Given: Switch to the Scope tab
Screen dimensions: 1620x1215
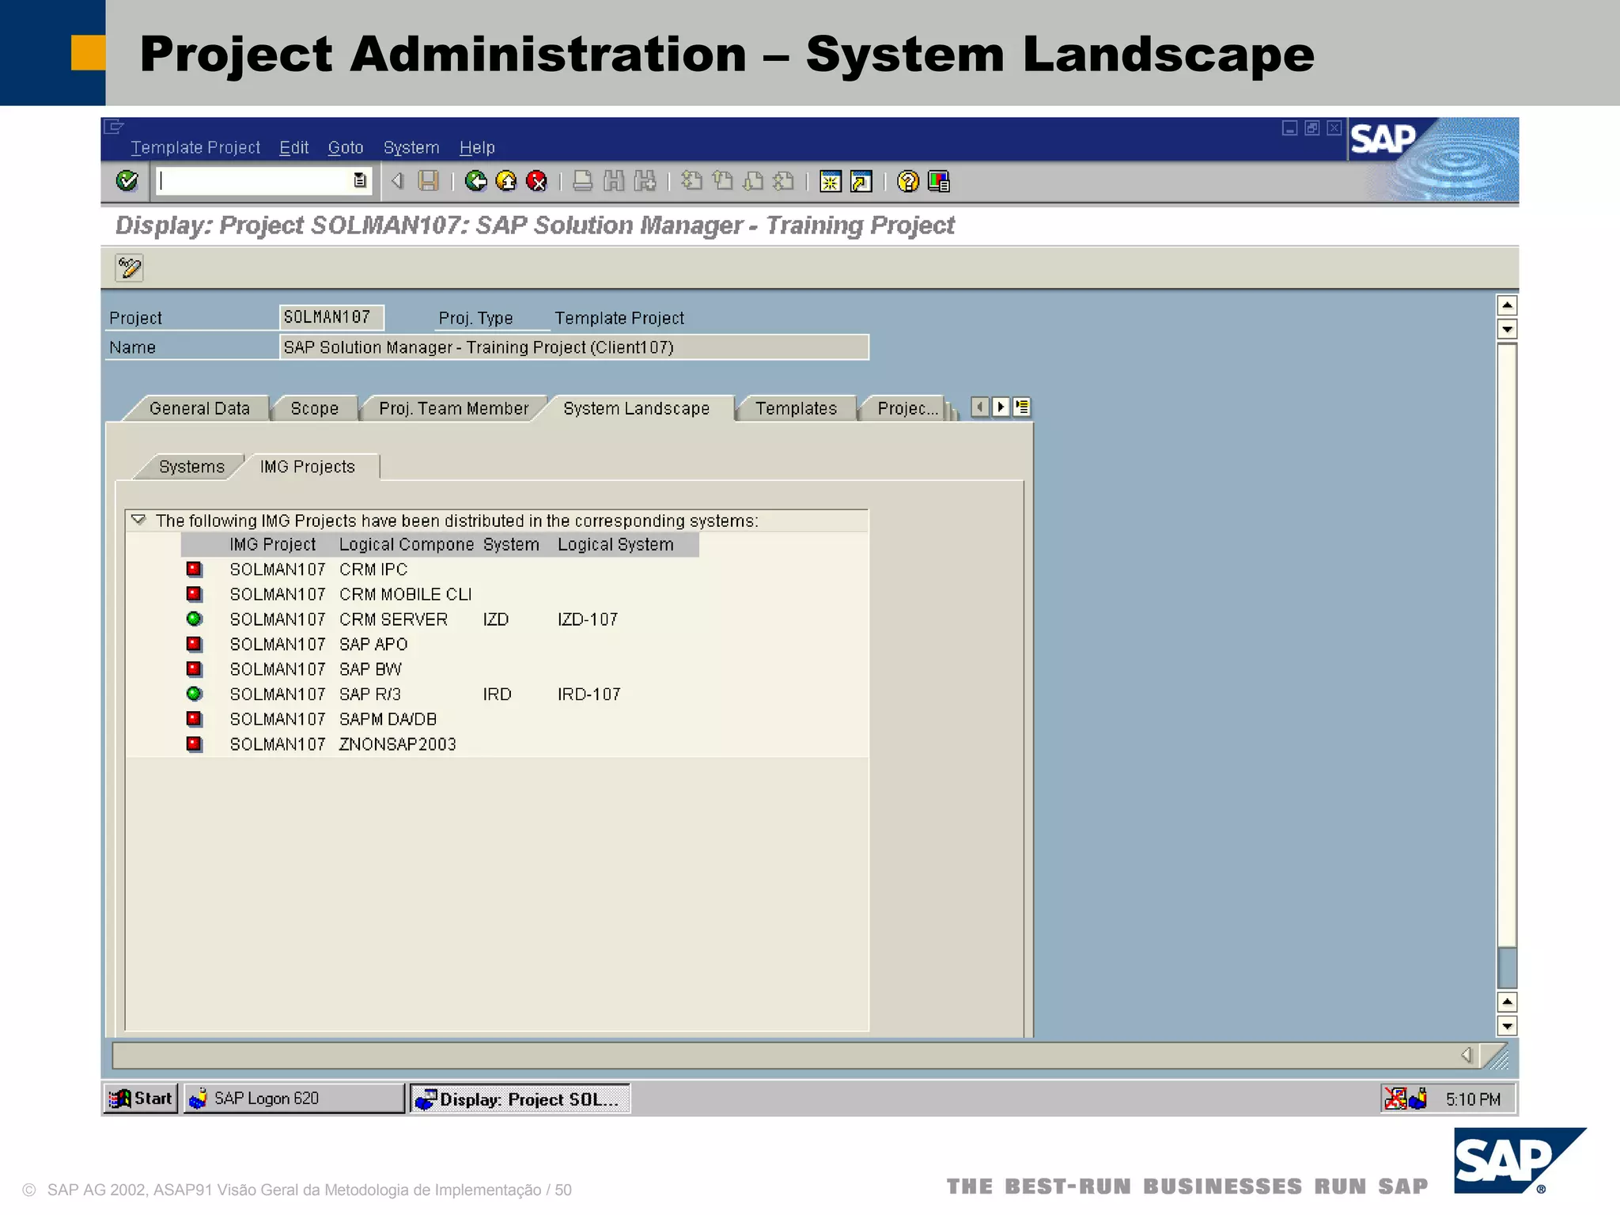Looking at the screenshot, I should point(314,408).
